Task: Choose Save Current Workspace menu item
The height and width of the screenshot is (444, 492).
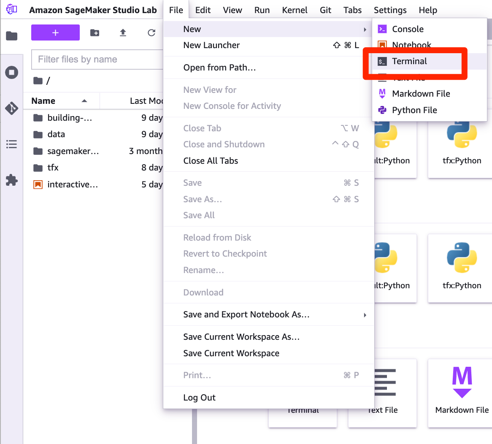Action: [x=269, y=353]
